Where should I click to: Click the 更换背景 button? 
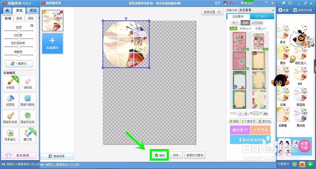pyautogui.click(x=57, y=156)
